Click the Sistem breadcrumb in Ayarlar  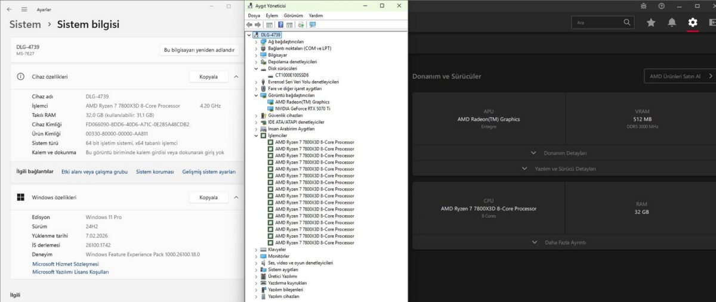25,24
